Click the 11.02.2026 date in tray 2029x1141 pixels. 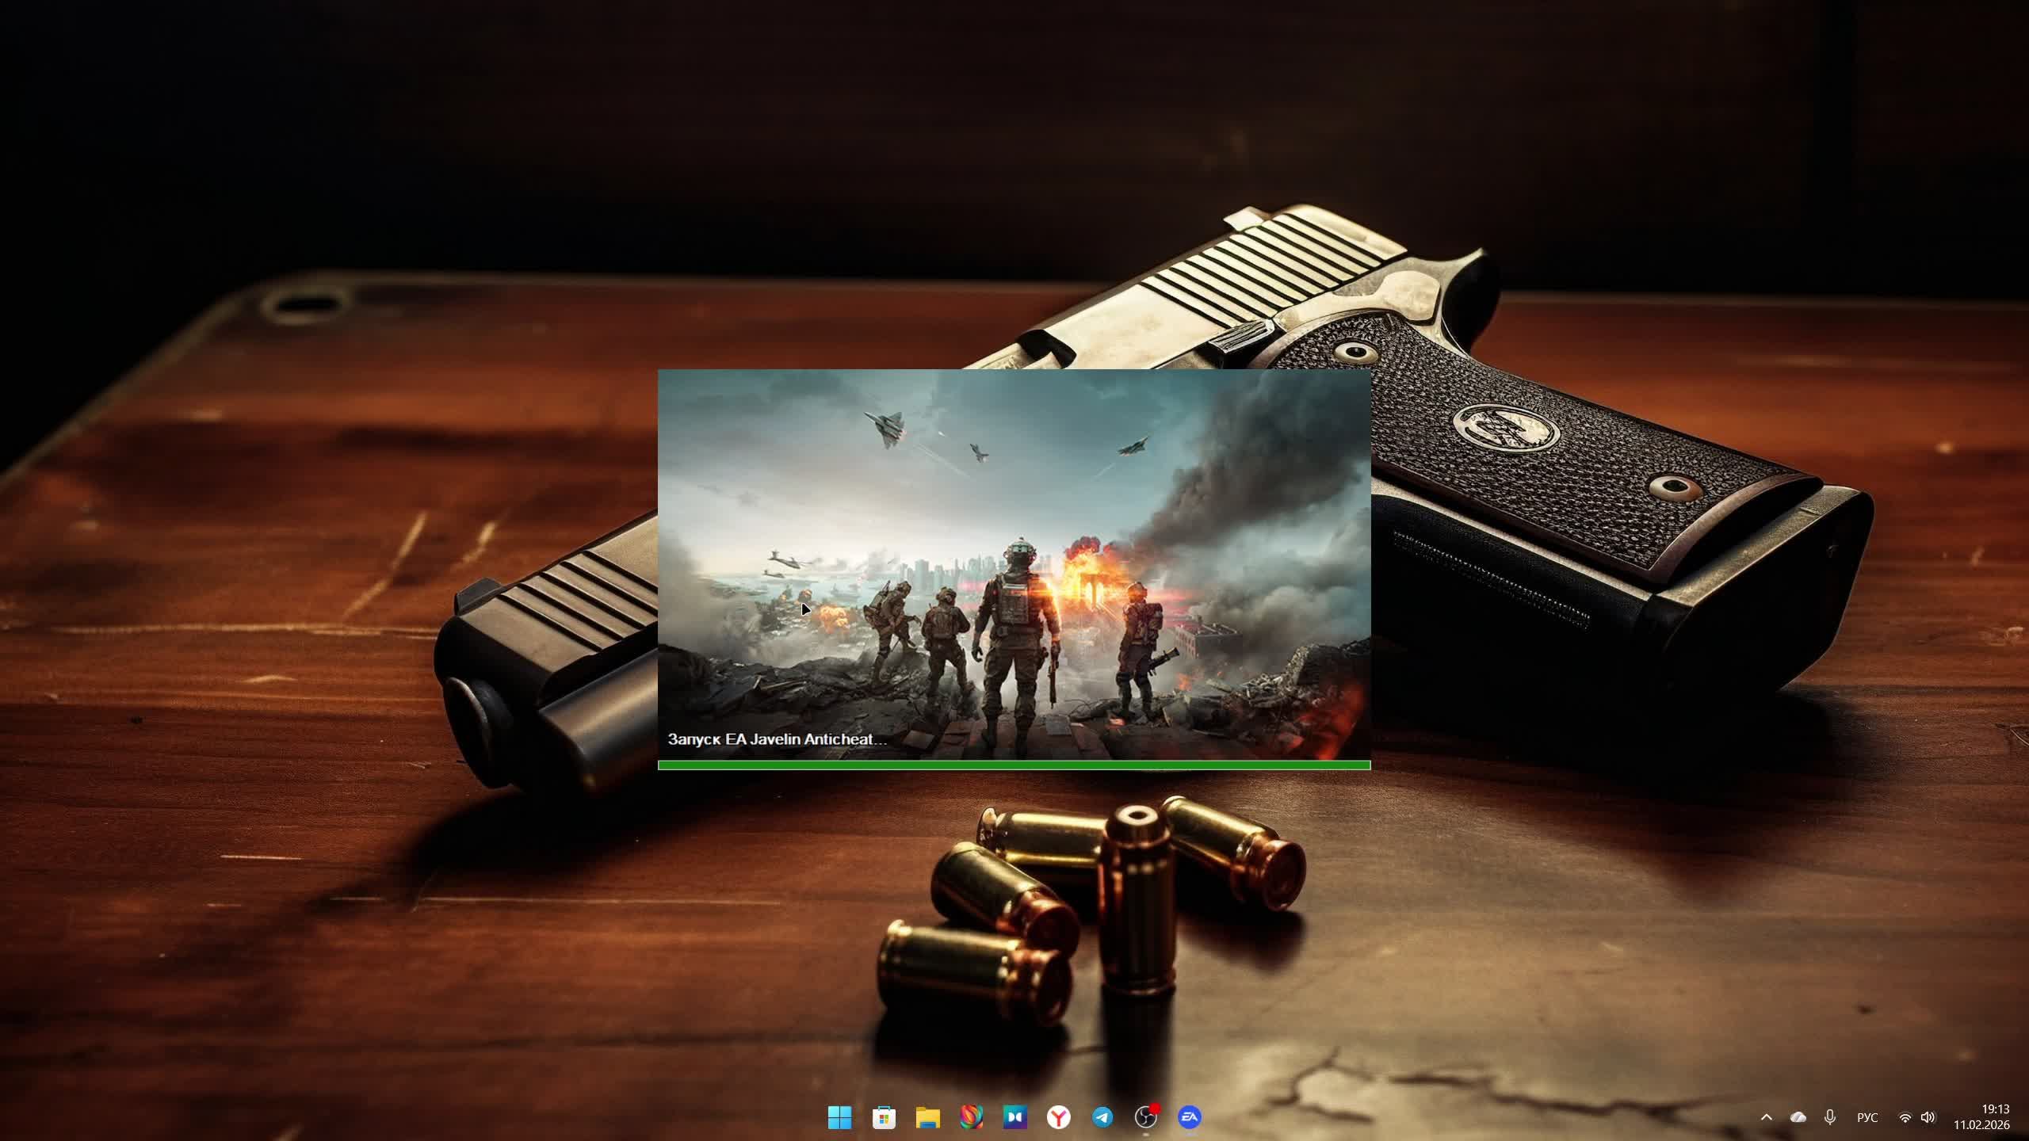1981,1125
